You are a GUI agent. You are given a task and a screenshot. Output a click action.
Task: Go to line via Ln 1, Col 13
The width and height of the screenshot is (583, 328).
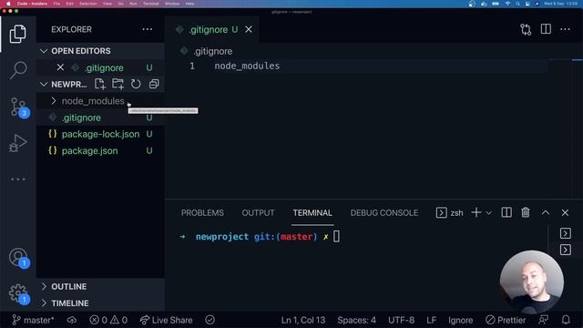(x=303, y=320)
